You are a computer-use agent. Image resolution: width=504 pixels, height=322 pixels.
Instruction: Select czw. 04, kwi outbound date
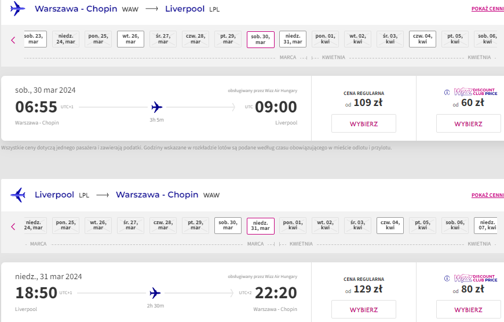422,39
